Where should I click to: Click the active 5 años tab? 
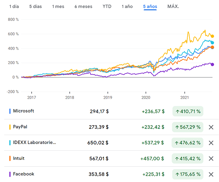click(150, 7)
